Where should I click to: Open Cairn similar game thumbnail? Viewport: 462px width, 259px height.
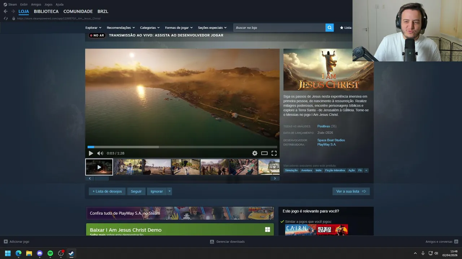[x=301, y=230]
